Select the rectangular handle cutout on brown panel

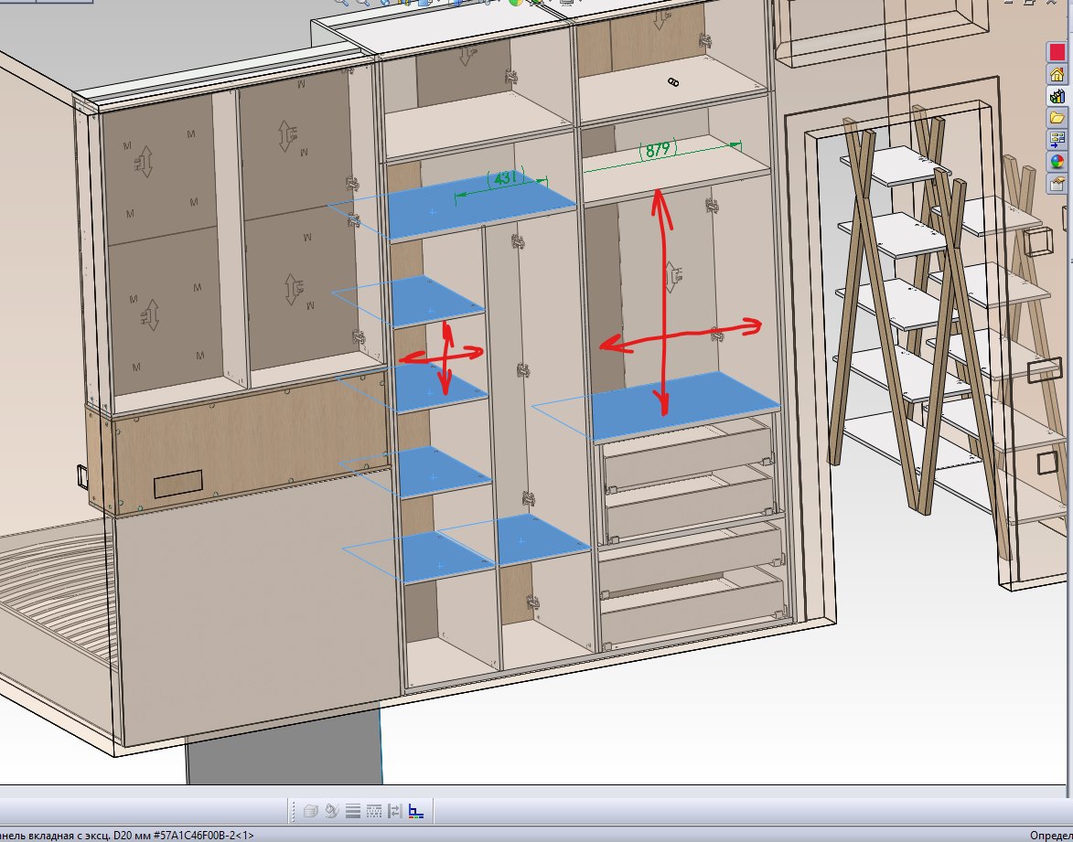(178, 484)
